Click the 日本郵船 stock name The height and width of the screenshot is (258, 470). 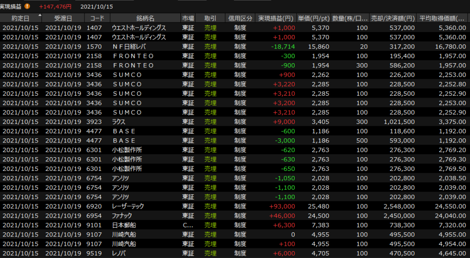[x=124, y=225]
